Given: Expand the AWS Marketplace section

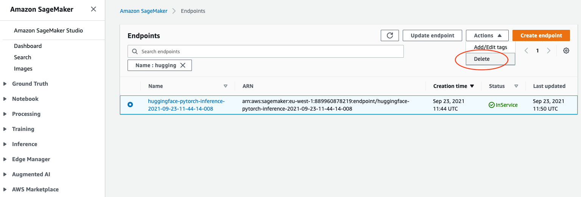Looking at the screenshot, I should click(5, 189).
